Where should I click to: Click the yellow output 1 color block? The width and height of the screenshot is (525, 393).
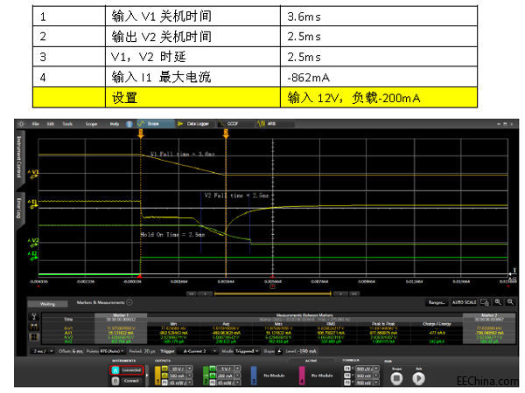[157, 376]
